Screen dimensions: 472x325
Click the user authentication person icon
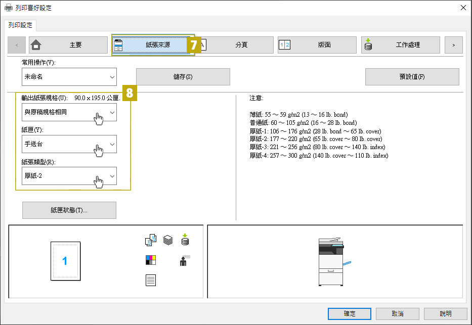[185, 261]
